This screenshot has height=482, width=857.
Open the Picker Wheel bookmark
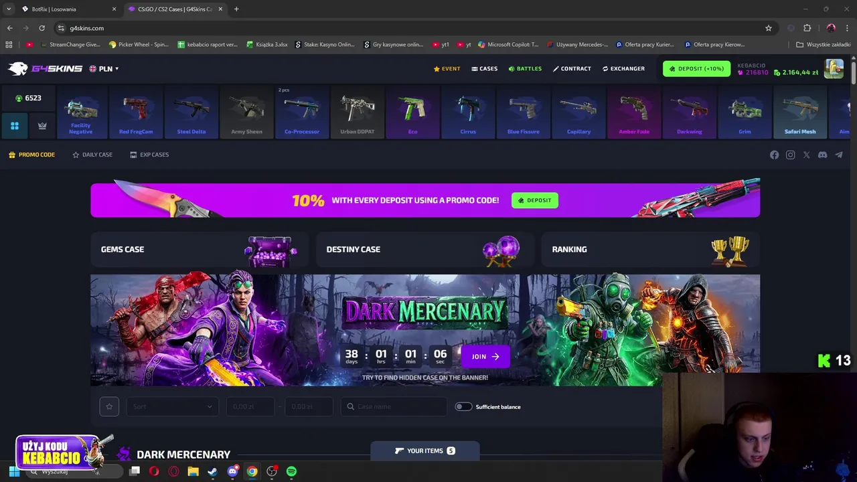[x=139, y=45]
